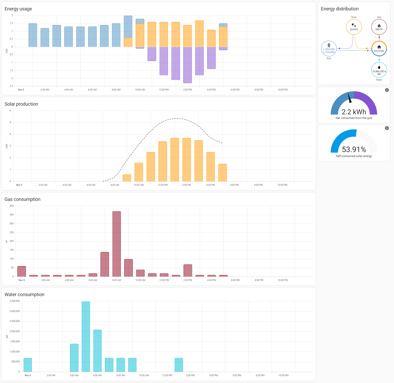Screen dimensions: 394x383
Task: Open info icon on self-consumed solar gauge
Action: 387,128
